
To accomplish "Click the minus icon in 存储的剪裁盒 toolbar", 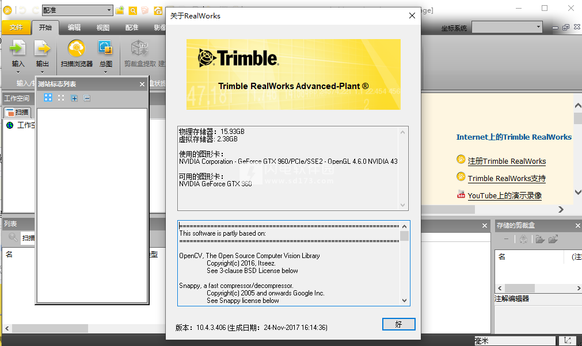I will pyautogui.click(x=506, y=239).
